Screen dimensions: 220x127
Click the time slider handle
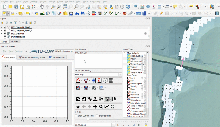pyautogui.click(x=88, y=119)
